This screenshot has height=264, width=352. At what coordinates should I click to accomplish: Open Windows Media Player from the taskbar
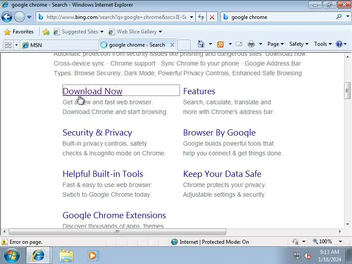92,256
